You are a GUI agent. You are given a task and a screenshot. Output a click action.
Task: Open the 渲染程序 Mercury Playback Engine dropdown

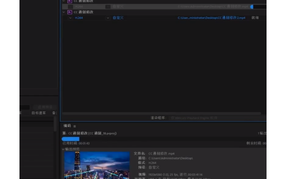click(217, 118)
